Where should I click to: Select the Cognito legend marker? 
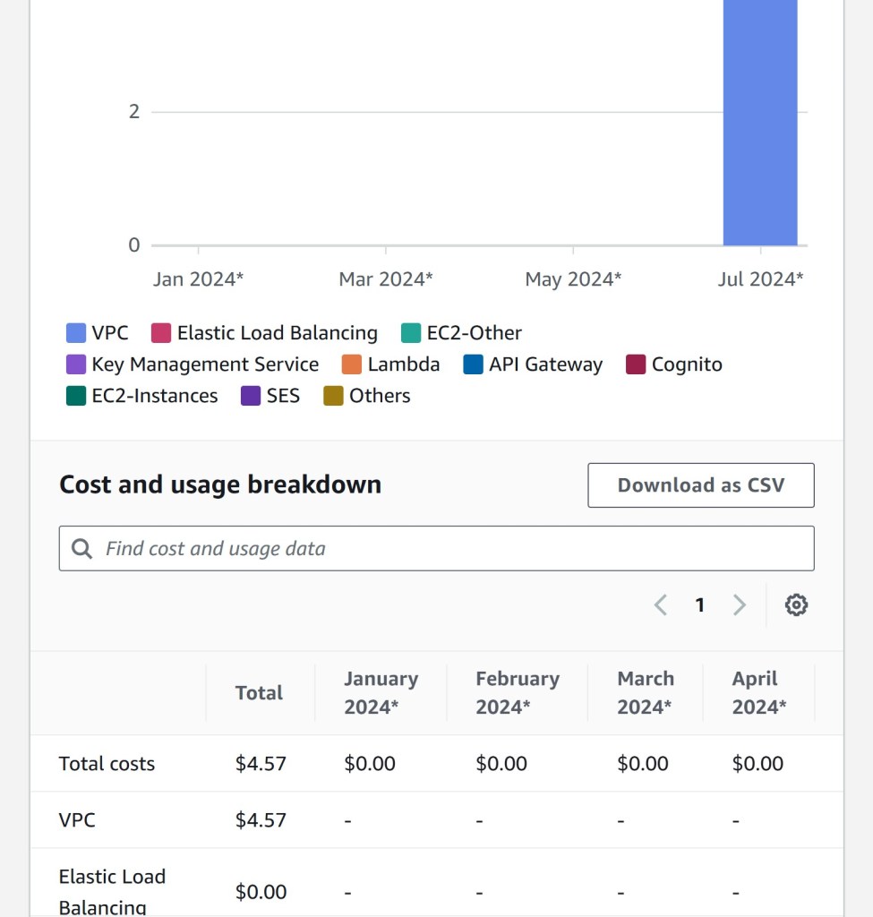click(x=638, y=364)
